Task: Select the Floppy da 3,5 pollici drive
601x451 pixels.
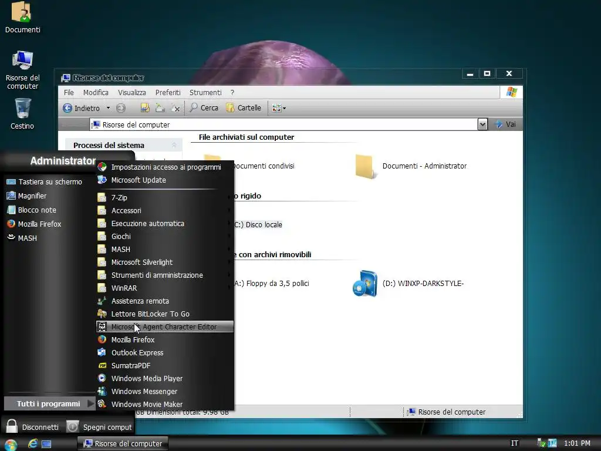Action: point(272,284)
